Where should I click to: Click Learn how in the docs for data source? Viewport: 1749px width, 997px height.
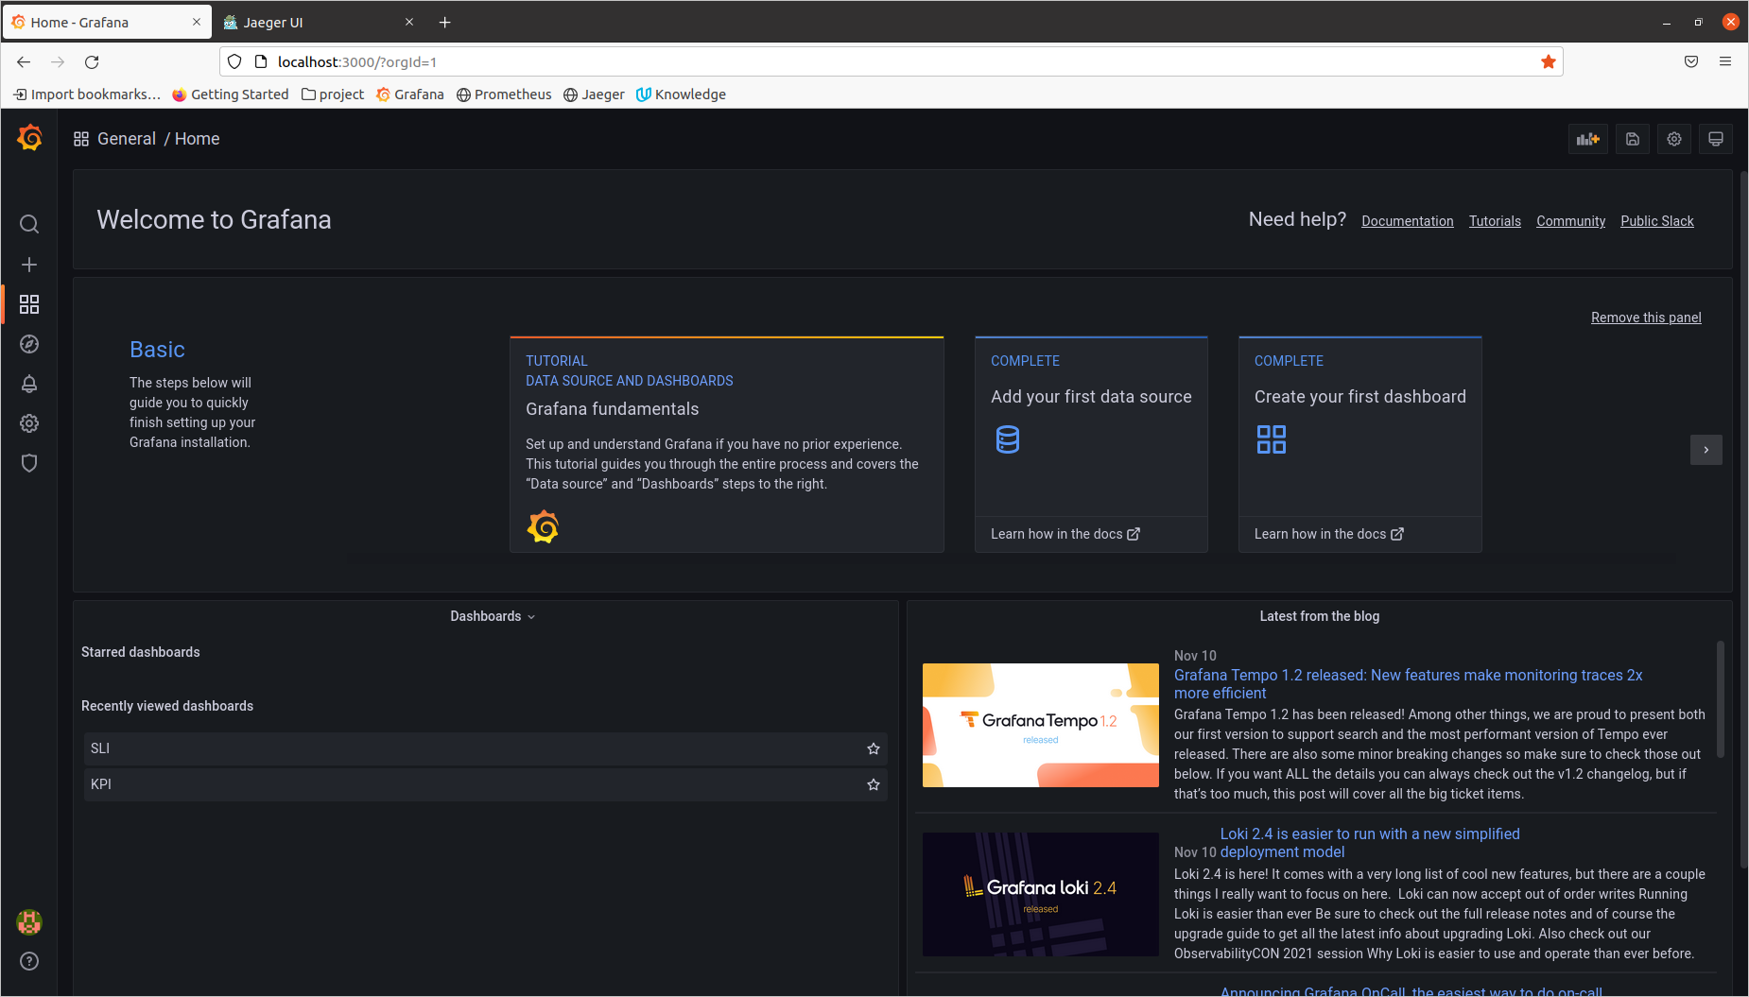pyautogui.click(x=1065, y=534)
